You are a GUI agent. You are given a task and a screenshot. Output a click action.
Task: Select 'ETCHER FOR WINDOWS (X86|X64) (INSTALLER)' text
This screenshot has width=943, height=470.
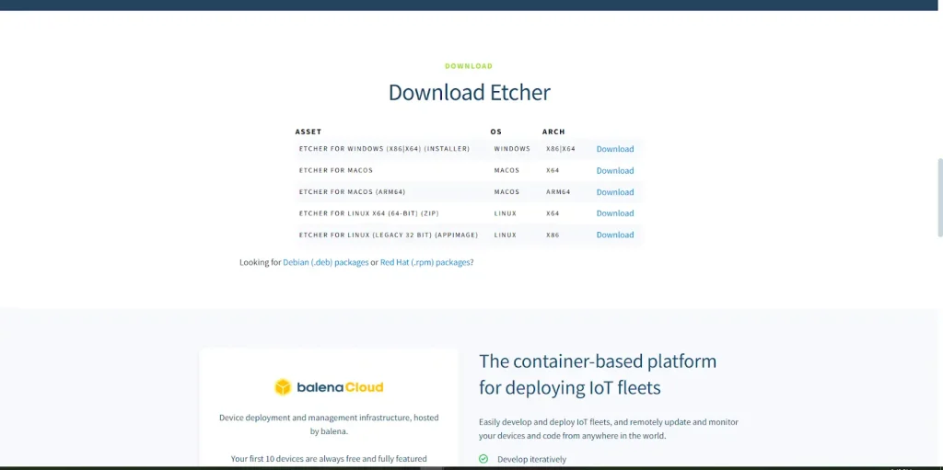pos(384,148)
